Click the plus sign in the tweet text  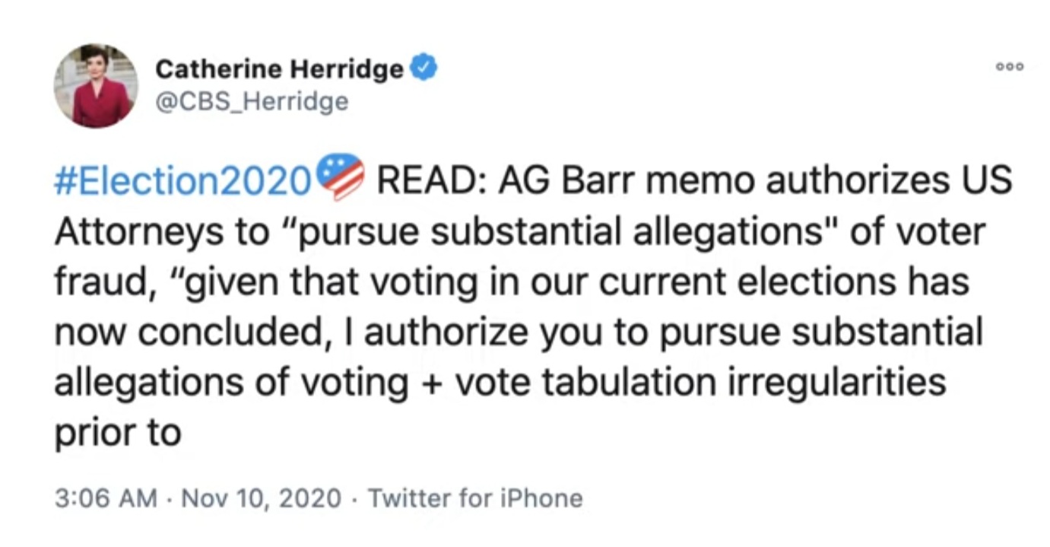[x=430, y=382]
